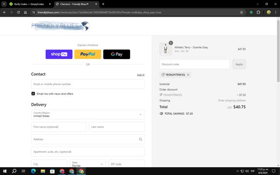Show hidden system tray icons
This screenshot has height=175, width=280.
[238, 171]
